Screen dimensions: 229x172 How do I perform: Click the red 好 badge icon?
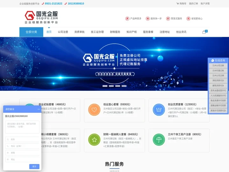click(168, 18)
